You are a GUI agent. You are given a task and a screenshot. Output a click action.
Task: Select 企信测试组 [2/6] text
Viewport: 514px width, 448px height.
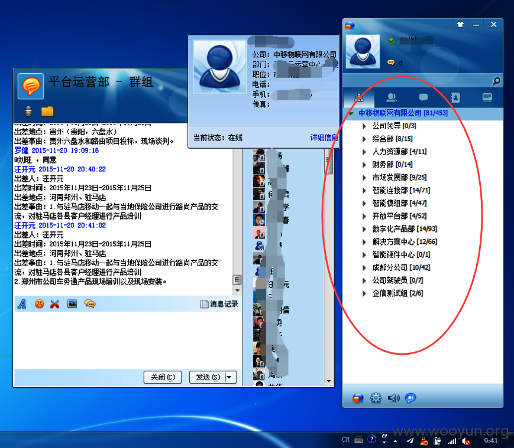(397, 293)
